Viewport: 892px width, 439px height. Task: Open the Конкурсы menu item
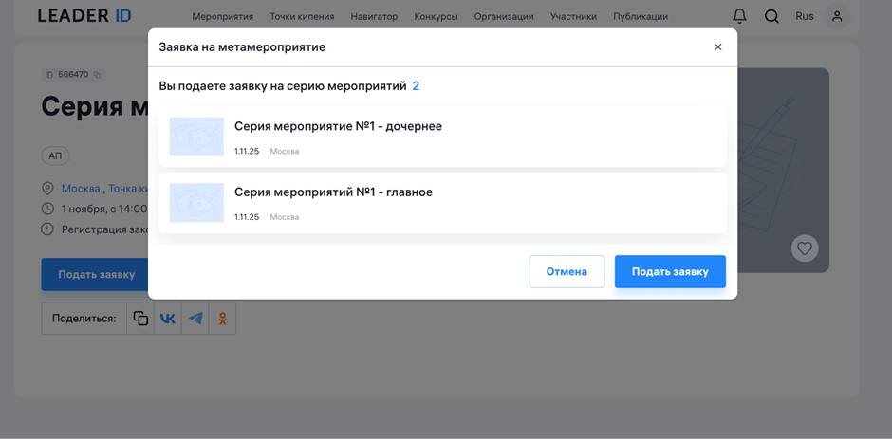436,16
